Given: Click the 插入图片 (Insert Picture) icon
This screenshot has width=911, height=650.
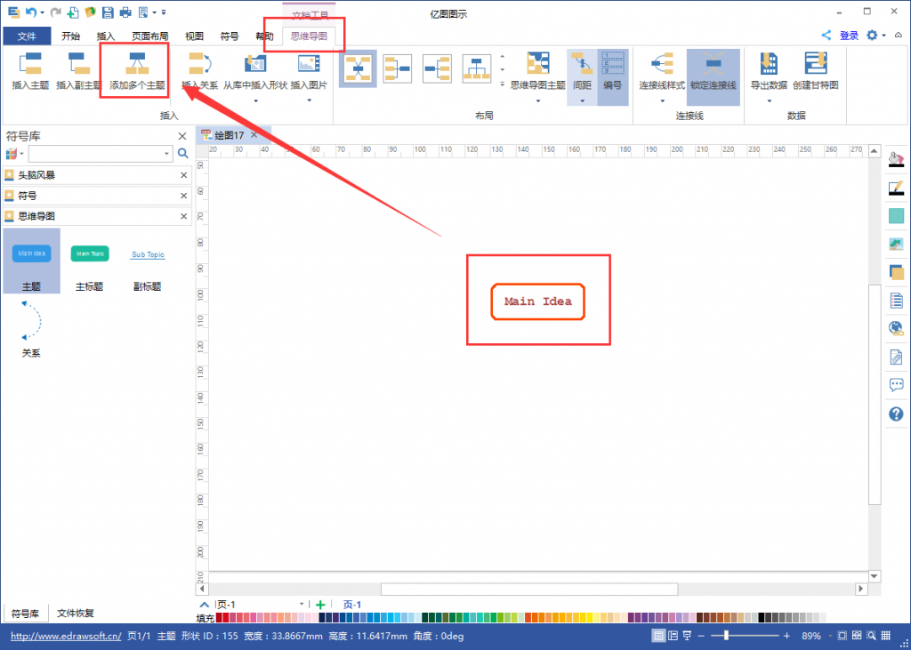Looking at the screenshot, I should click(309, 63).
